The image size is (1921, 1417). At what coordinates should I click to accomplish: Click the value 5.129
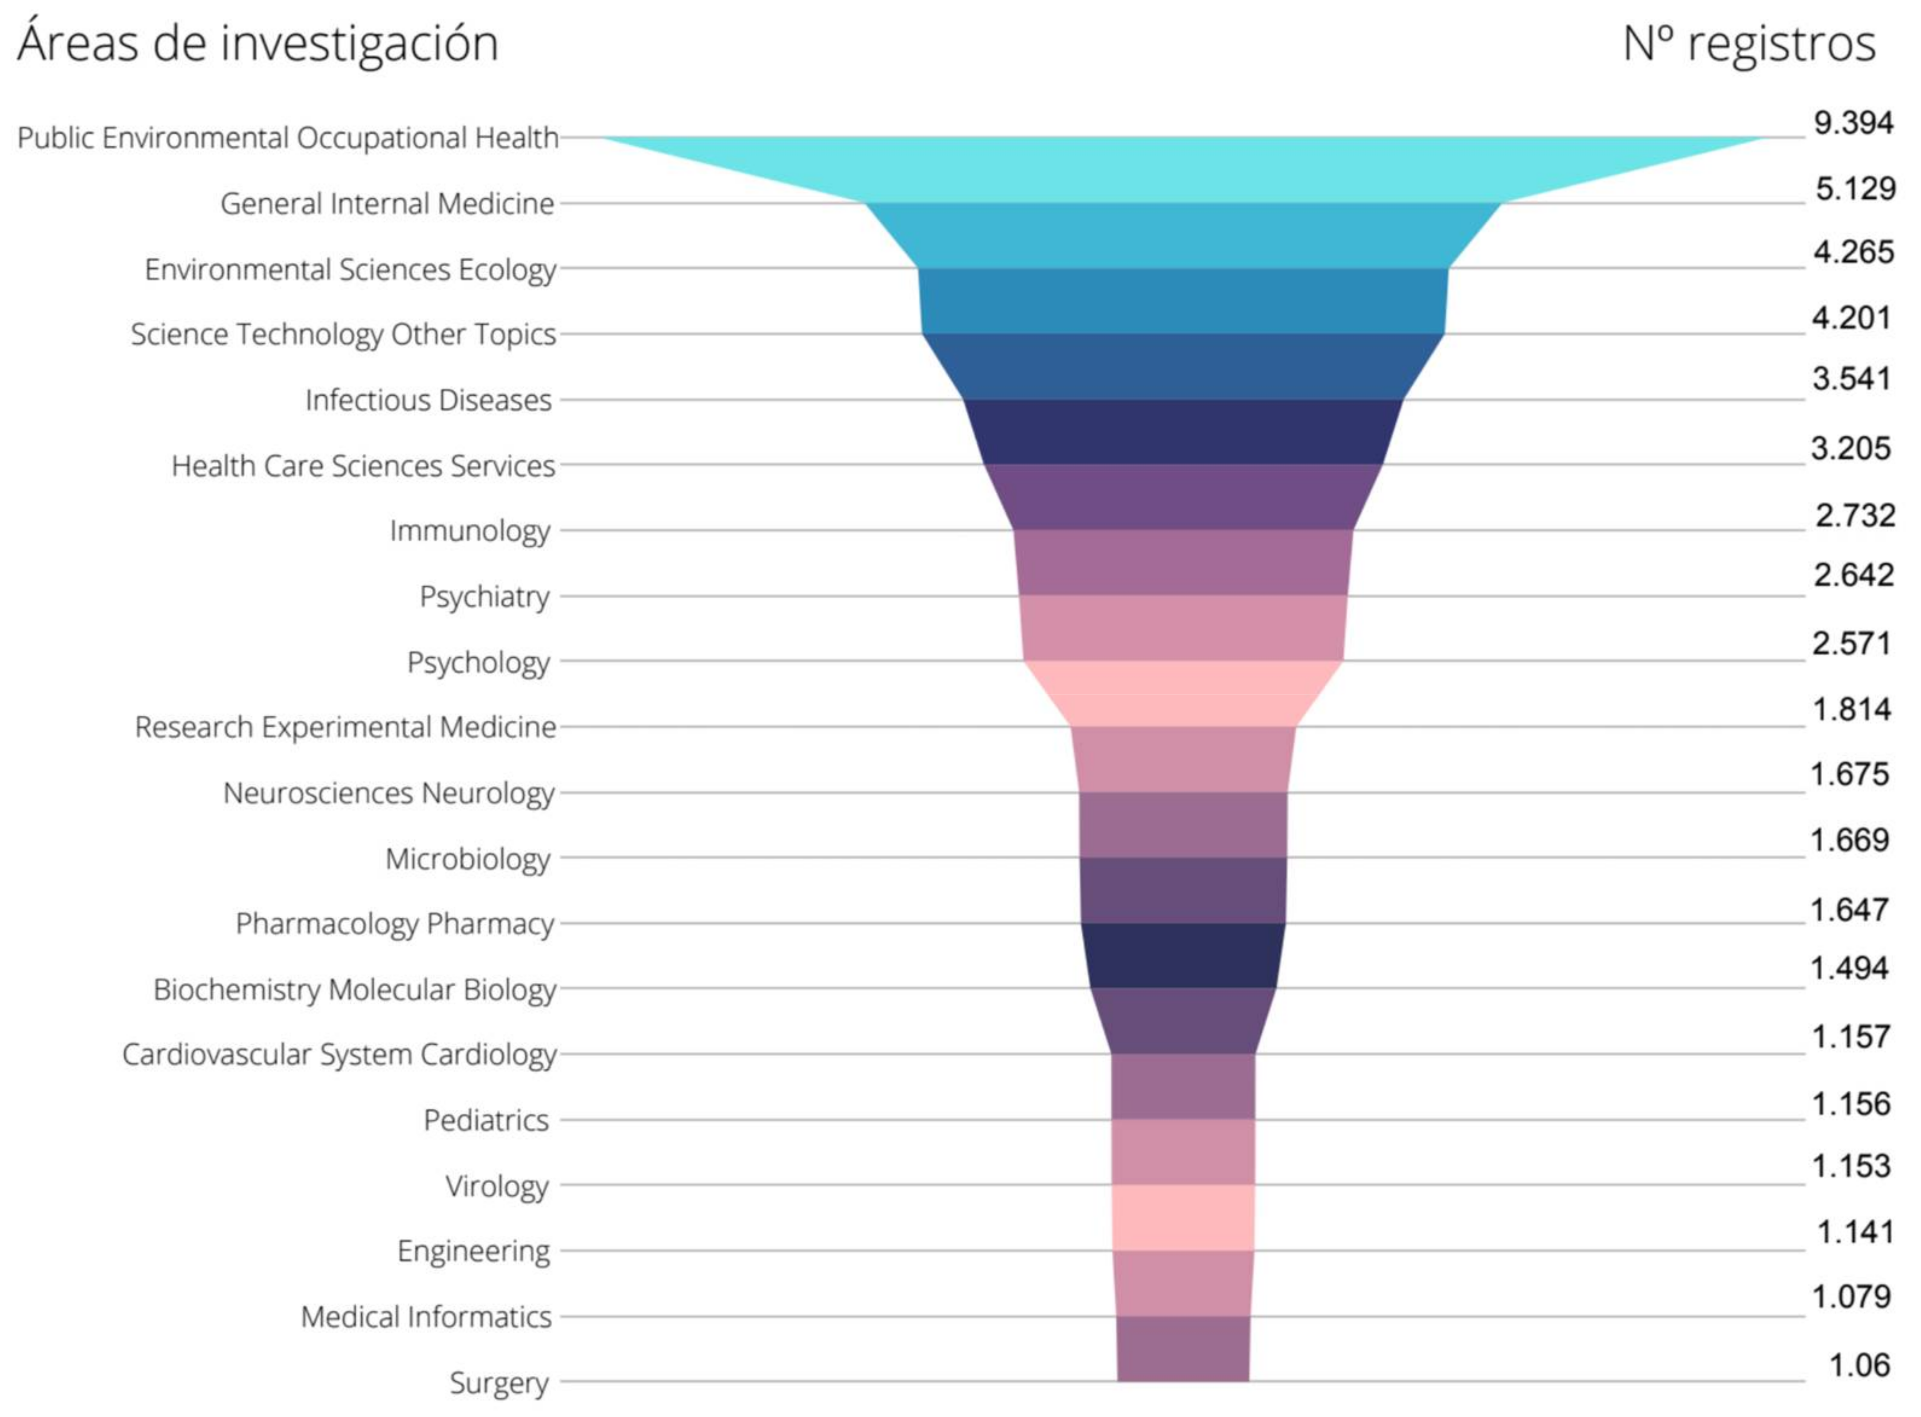tap(1855, 188)
